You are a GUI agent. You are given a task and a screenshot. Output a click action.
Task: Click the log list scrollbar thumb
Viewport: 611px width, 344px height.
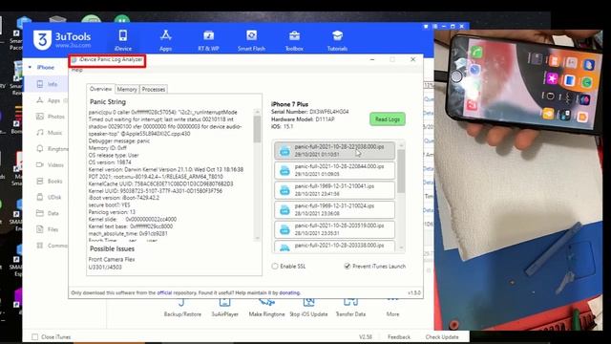[x=401, y=171]
